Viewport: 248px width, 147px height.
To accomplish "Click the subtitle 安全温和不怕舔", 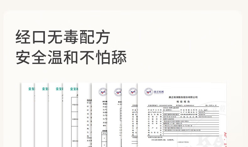I will click(71, 57).
